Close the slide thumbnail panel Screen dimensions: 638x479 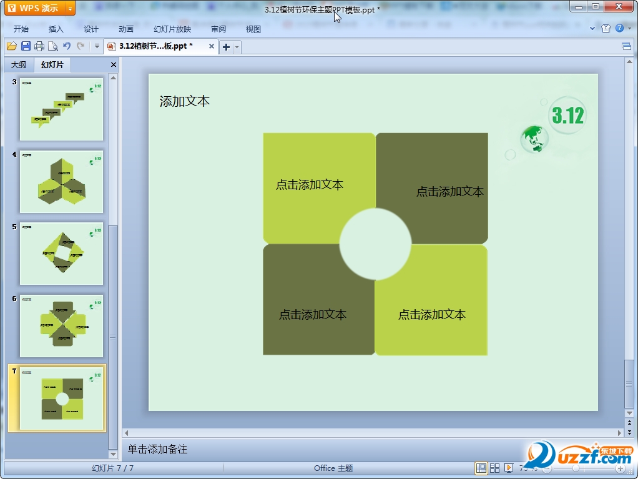114,65
